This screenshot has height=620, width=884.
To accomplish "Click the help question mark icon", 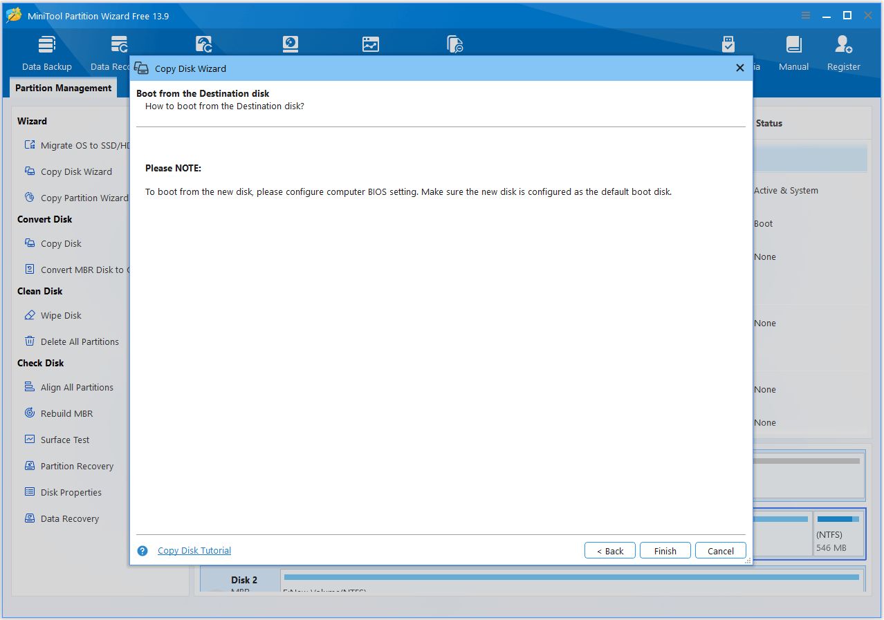I will (x=142, y=551).
